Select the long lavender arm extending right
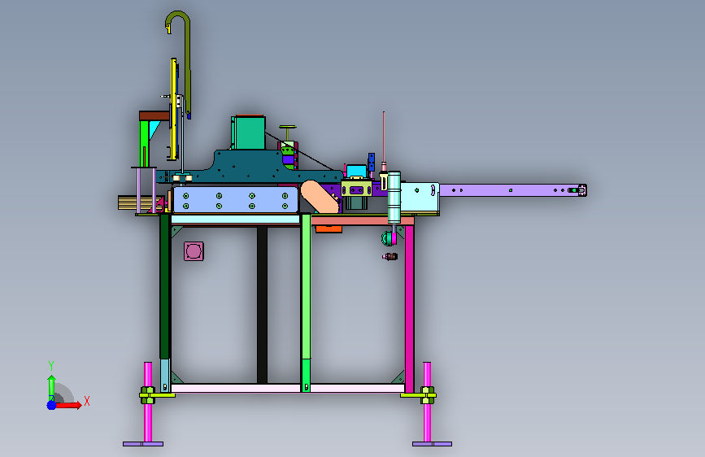The image size is (705, 457). click(512, 190)
